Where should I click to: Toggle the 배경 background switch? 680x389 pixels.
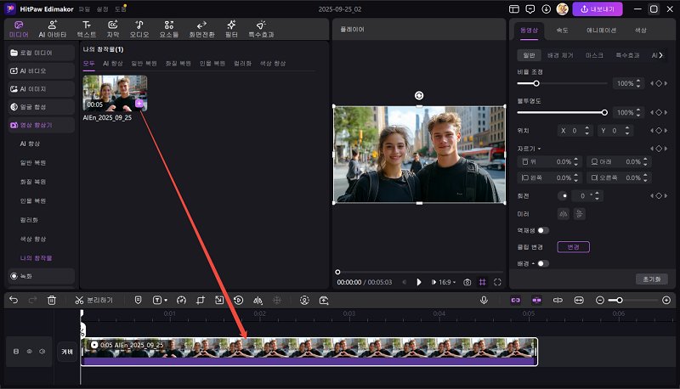point(542,263)
